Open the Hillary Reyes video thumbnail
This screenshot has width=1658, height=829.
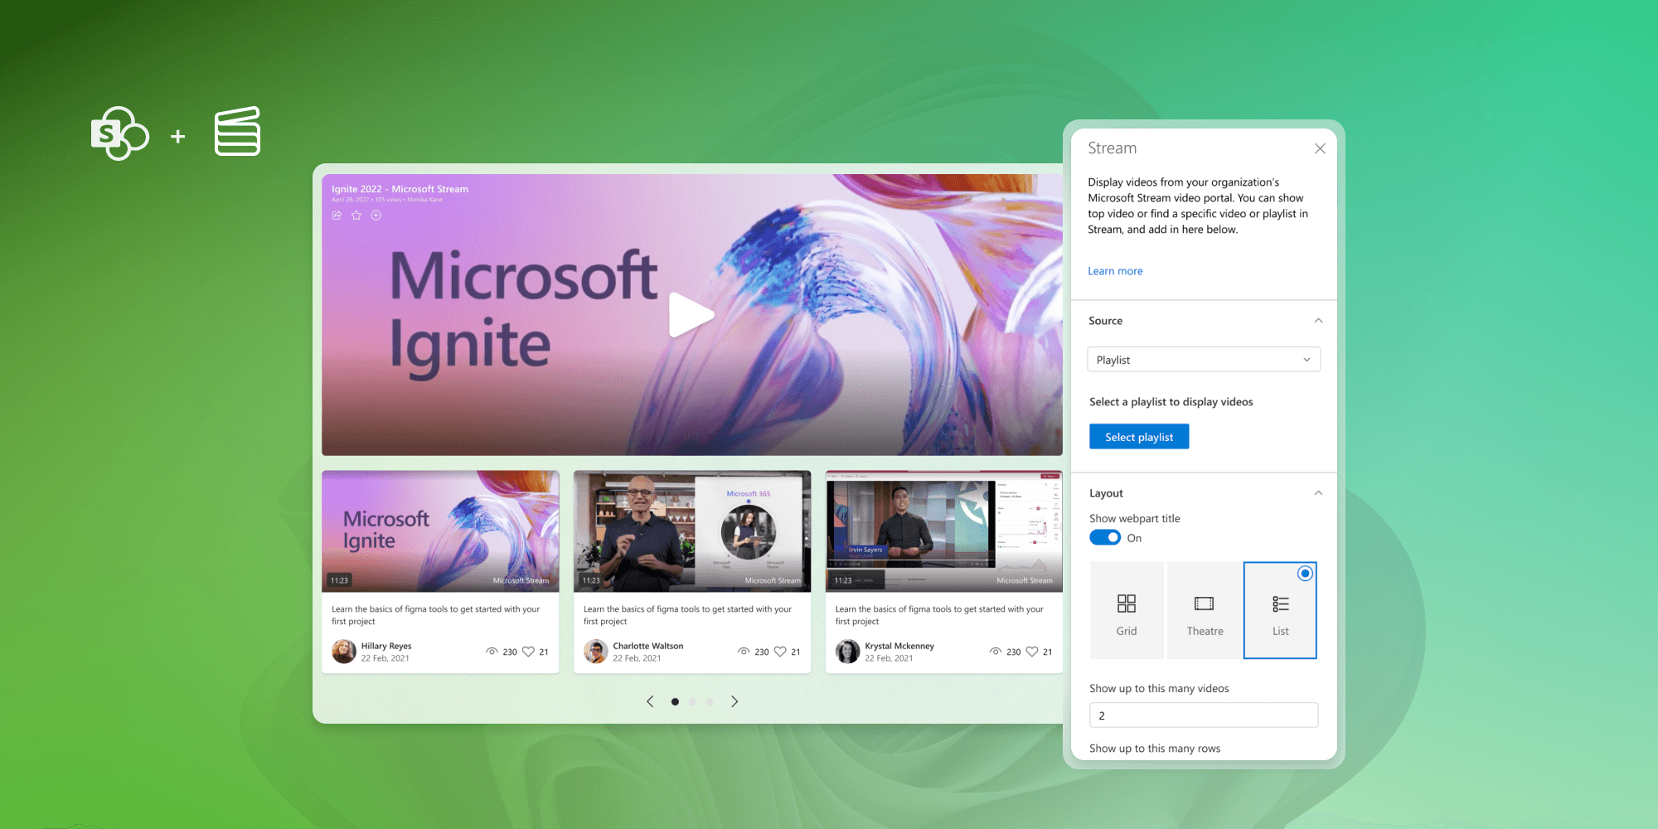click(440, 531)
